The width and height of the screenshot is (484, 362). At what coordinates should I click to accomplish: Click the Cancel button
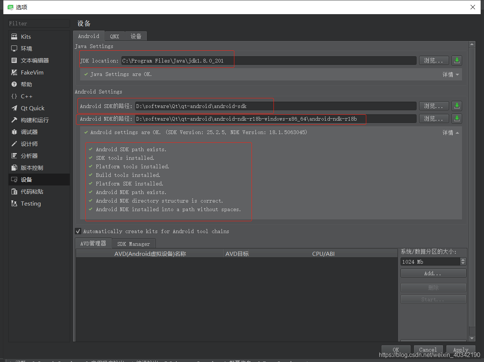pos(428,350)
